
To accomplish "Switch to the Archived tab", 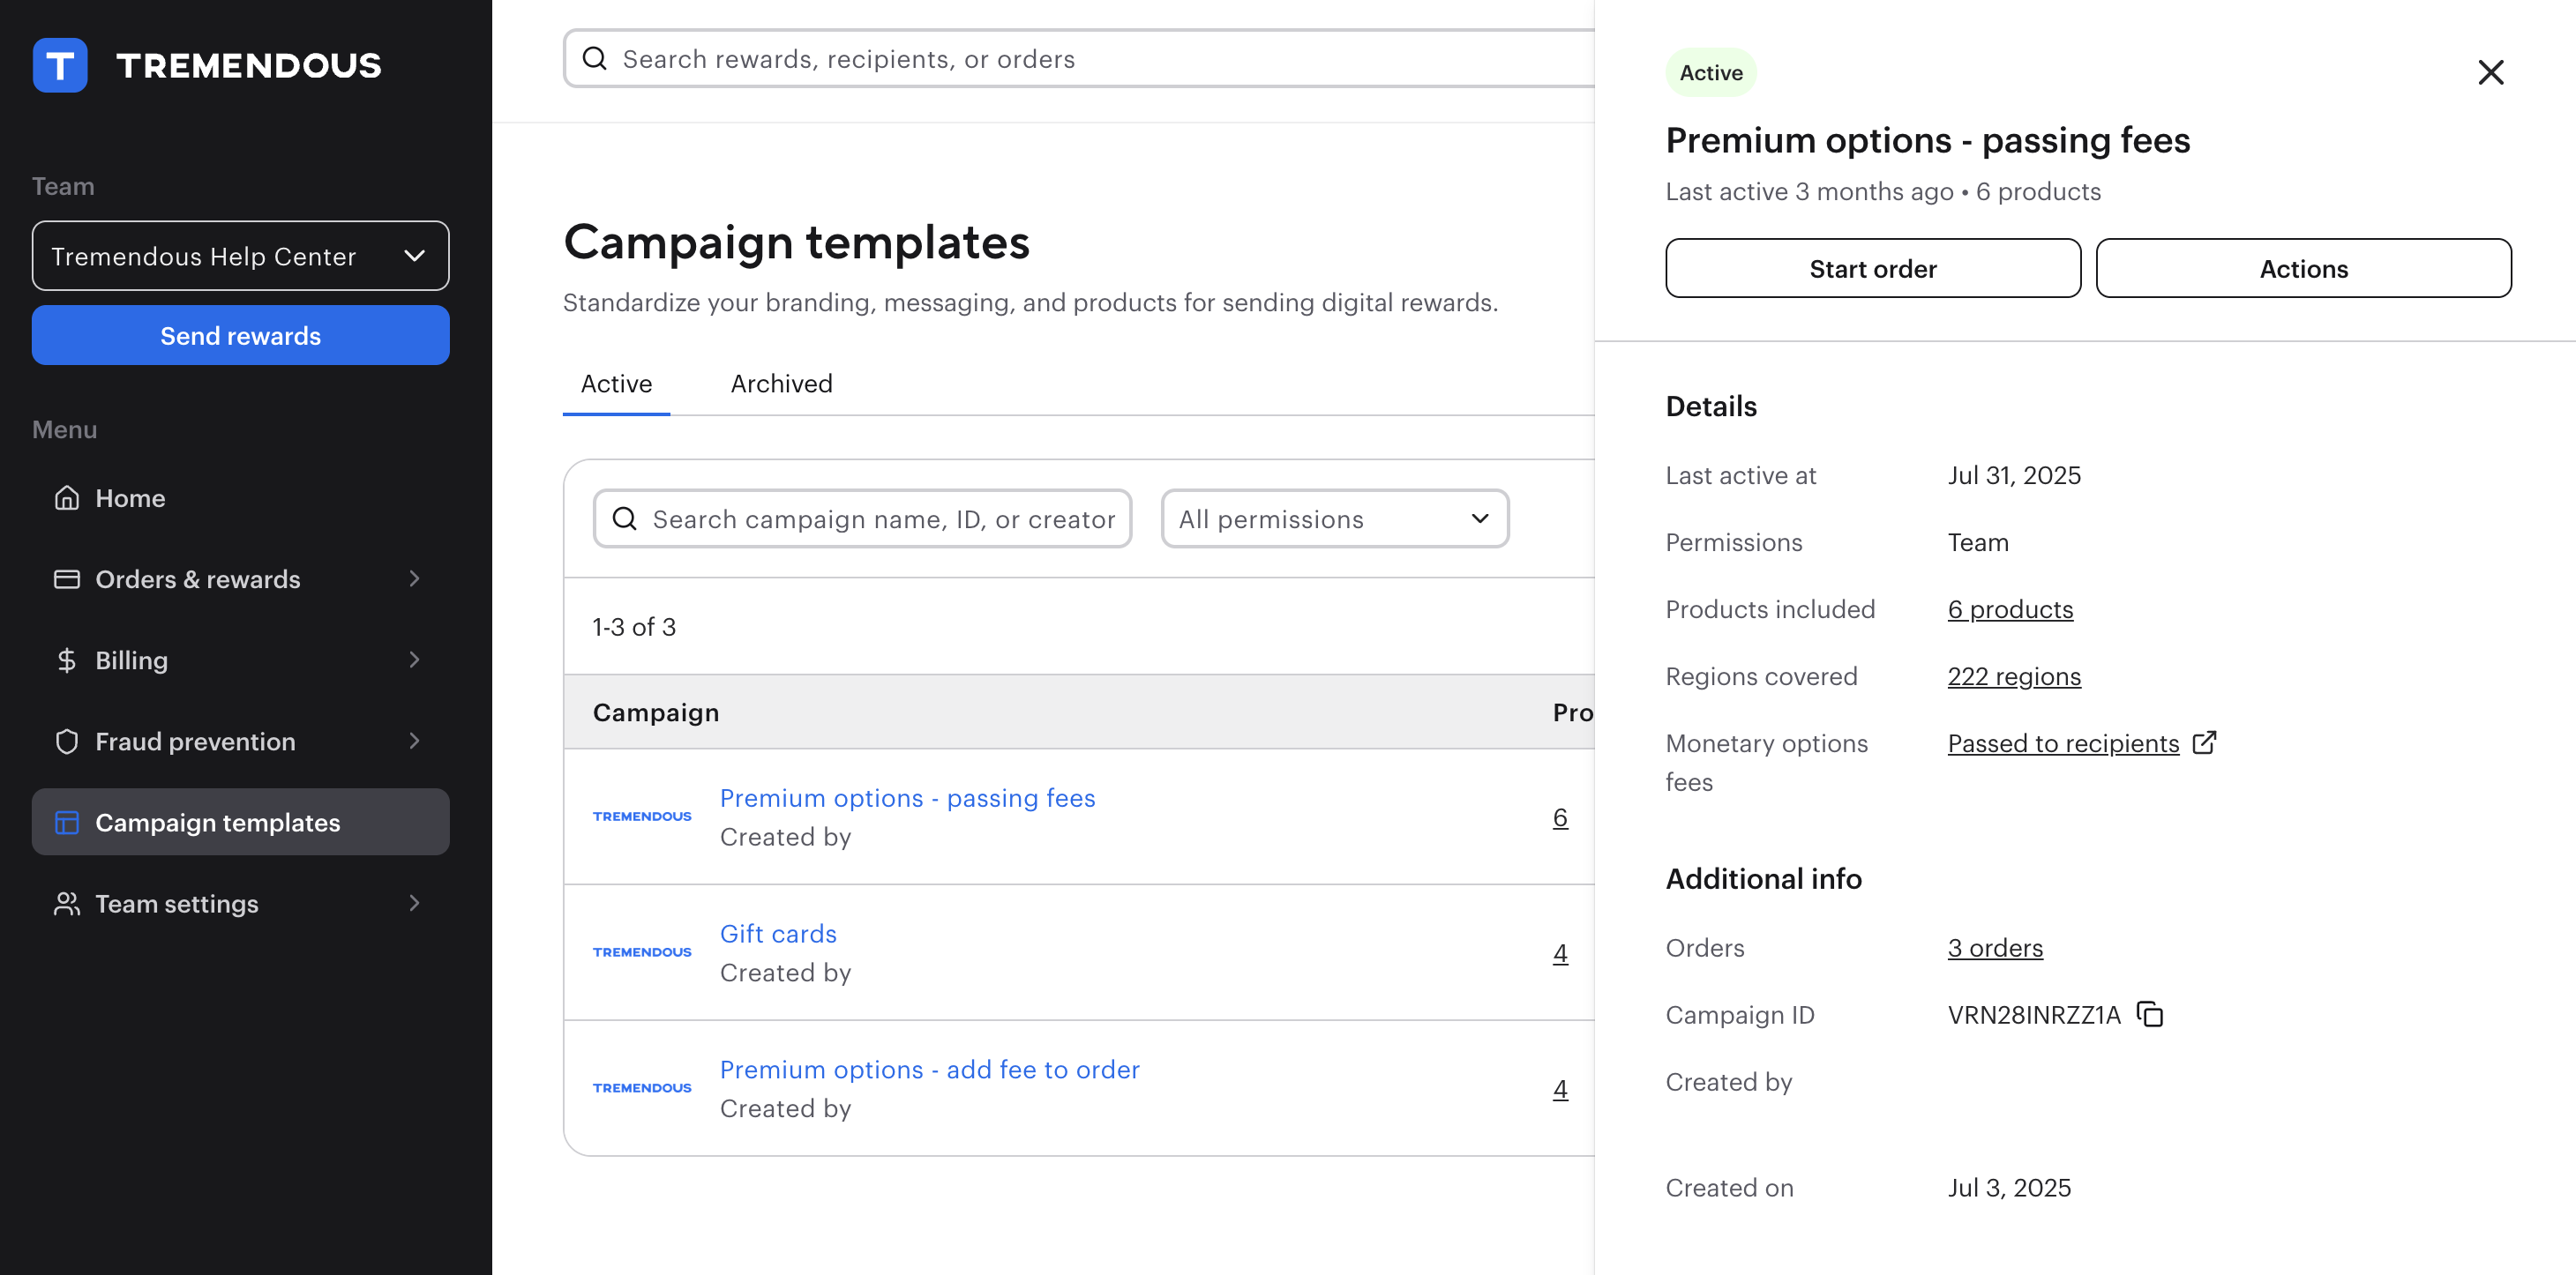I will [x=781, y=384].
